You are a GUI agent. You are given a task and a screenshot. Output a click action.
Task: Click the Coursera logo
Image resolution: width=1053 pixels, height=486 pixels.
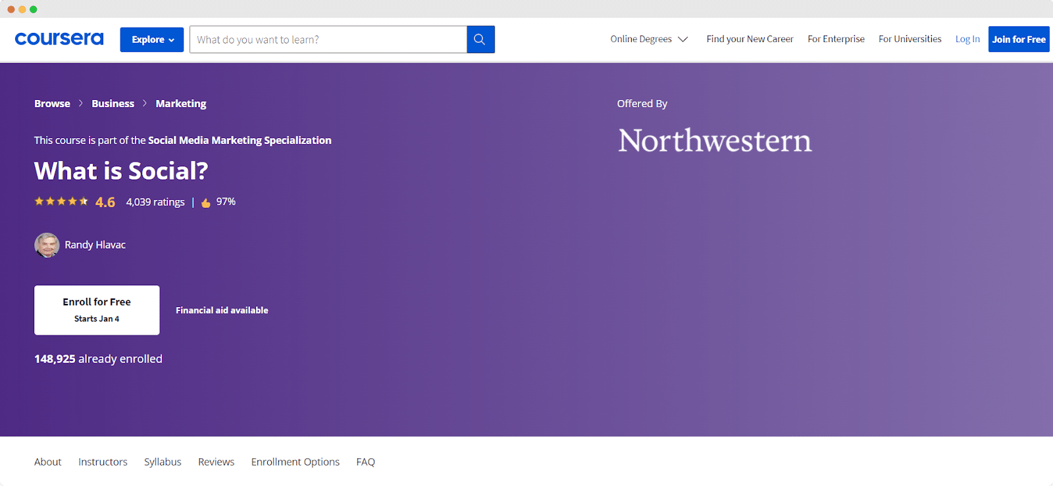pos(59,39)
